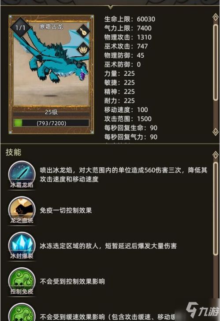Click the stats scrollbar down arrow
This screenshot has width=220, height=321.
click(216, 132)
